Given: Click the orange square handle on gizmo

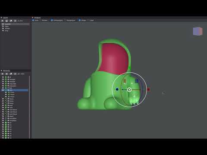Looking at the screenshot, I should (125, 81).
